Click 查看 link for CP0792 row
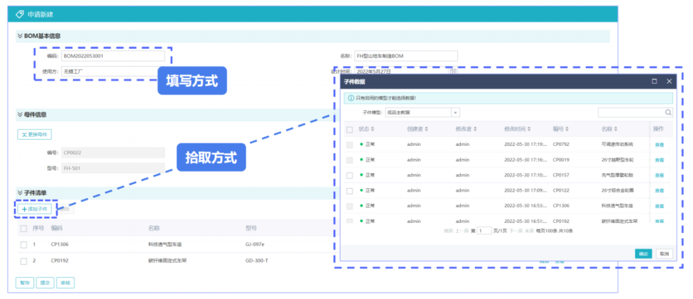The image size is (693, 299). pos(659,145)
